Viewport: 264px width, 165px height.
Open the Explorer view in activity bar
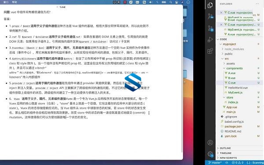210,5
